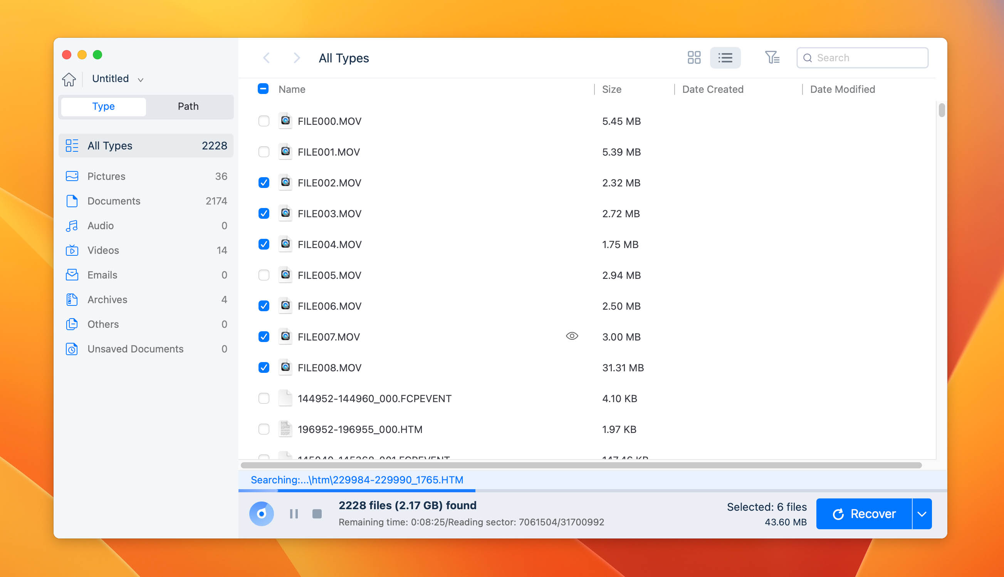Uncheck the FILE004.MOV checkbox
This screenshot has height=577, width=1004.
264,244
